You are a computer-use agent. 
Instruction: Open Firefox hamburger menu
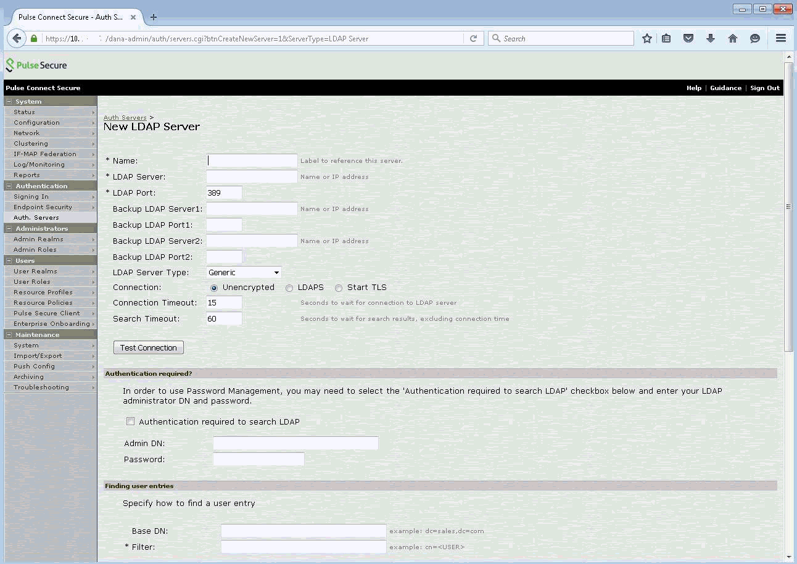(x=780, y=38)
